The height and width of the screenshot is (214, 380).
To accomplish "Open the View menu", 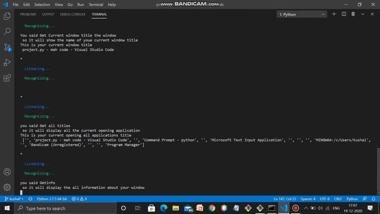I will [x=59, y=5].
